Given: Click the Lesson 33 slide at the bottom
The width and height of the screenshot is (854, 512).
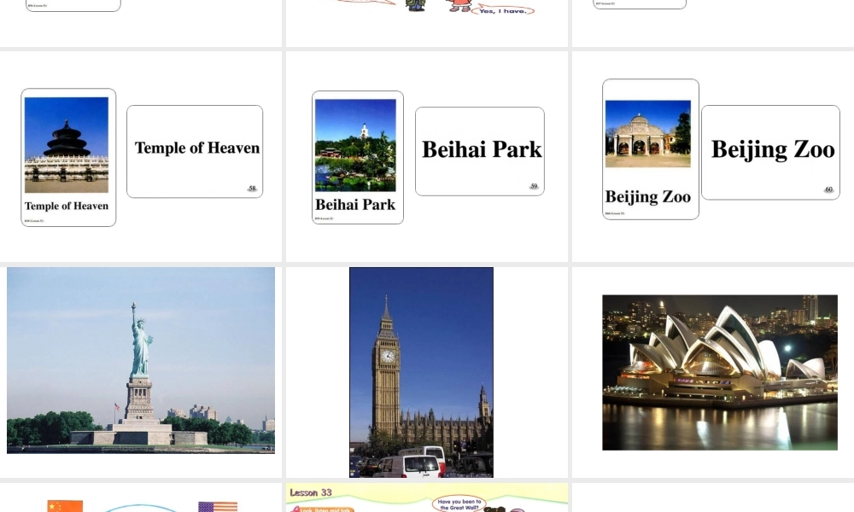Looking at the screenshot, I should click(x=427, y=498).
